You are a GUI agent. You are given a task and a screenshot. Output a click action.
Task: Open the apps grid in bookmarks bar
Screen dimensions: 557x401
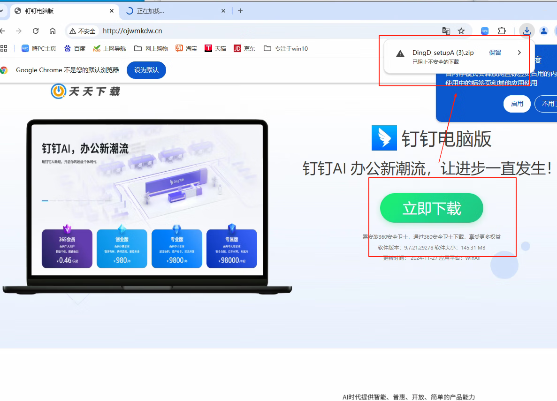4,48
